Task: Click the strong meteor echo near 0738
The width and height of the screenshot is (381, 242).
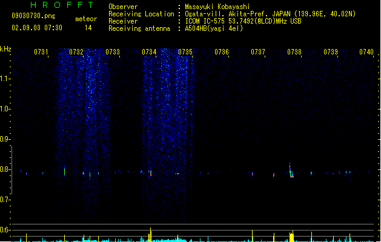Action: 291,171
